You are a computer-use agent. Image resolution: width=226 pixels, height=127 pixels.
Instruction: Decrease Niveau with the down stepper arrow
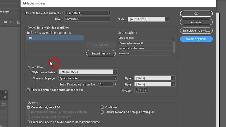click(136, 92)
